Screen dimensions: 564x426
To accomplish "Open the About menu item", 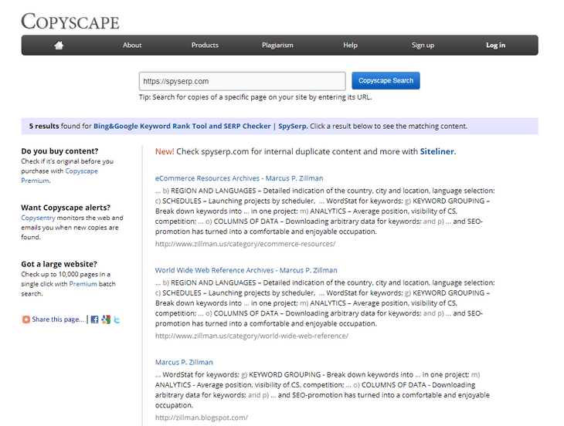I will point(132,46).
